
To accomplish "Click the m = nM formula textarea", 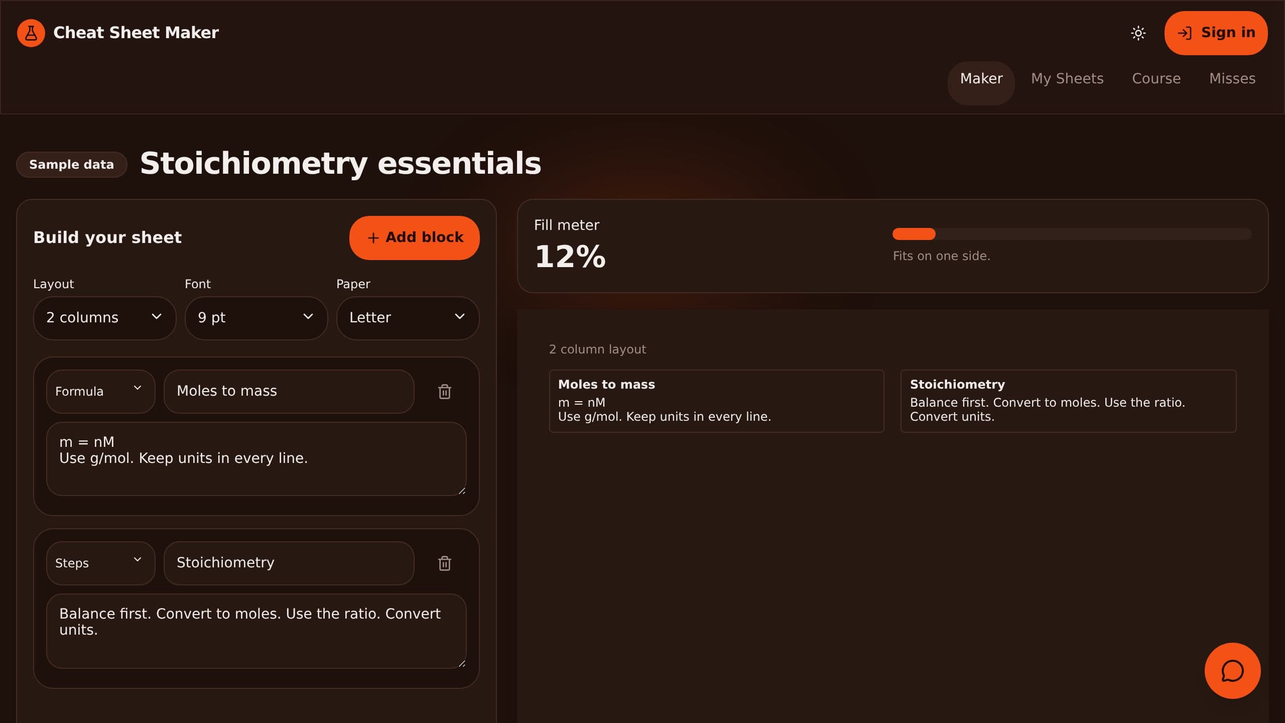I will click(x=256, y=459).
